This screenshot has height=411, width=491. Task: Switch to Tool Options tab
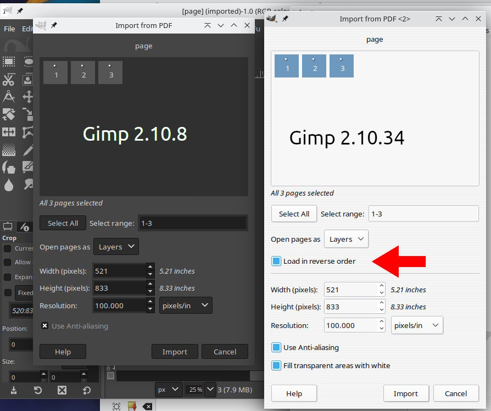click(8, 226)
